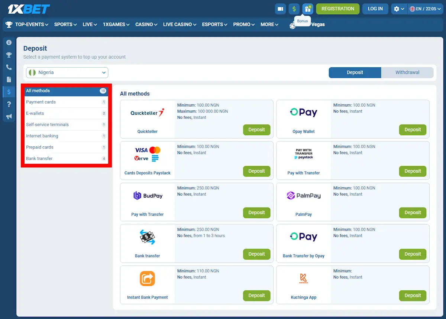Expand the settings gear dropdown

(399, 9)
